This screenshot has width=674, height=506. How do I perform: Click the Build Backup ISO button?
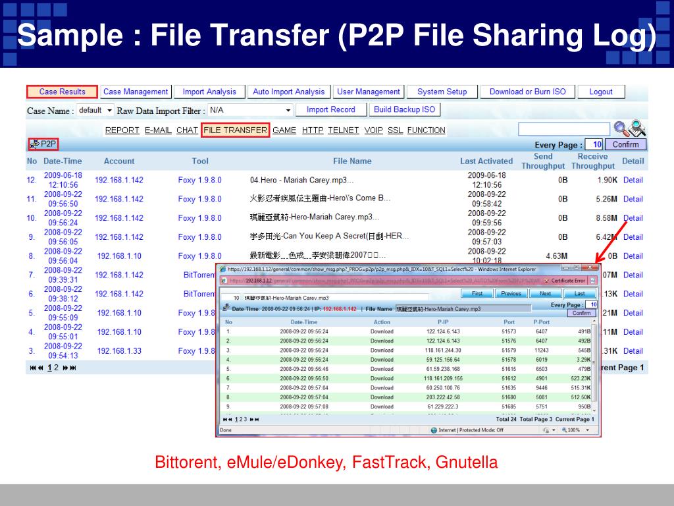coord(405,110)
